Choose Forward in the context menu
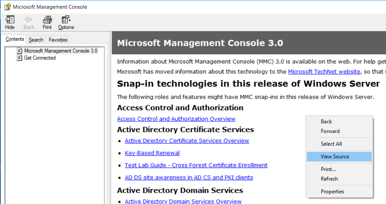Image resolution: width=386 pixels, height=204 pixels. 339,131
